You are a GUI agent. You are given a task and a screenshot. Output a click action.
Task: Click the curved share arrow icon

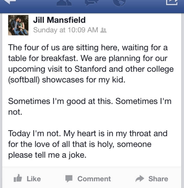[140, 179]
